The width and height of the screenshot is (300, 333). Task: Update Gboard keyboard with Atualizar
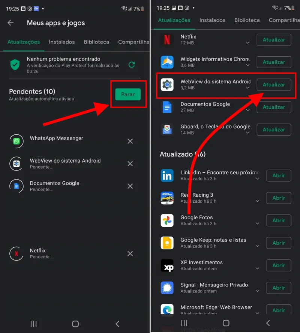click(274, 130)
